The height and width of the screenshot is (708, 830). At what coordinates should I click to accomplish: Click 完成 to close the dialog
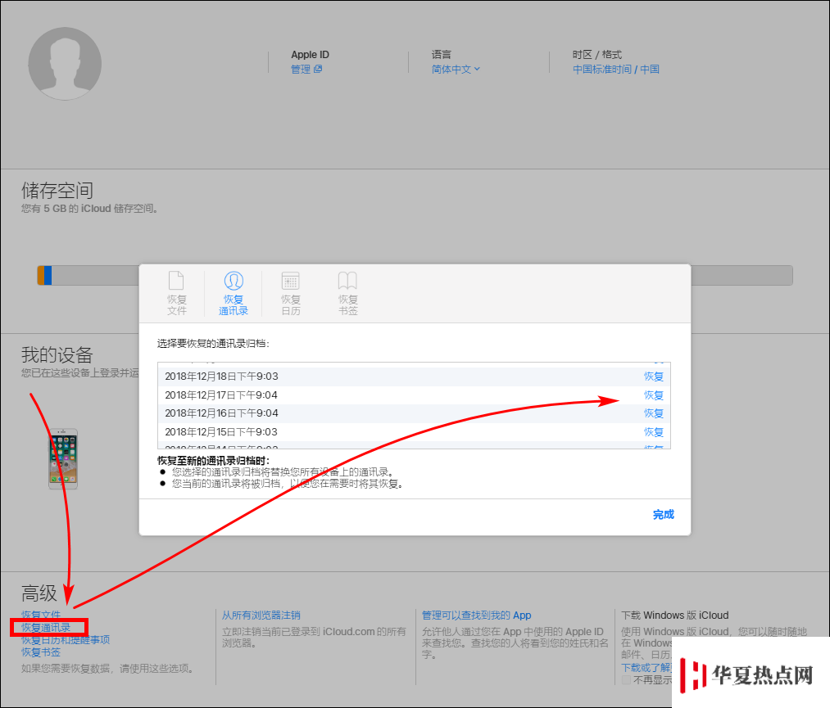[x=663, y=515]
